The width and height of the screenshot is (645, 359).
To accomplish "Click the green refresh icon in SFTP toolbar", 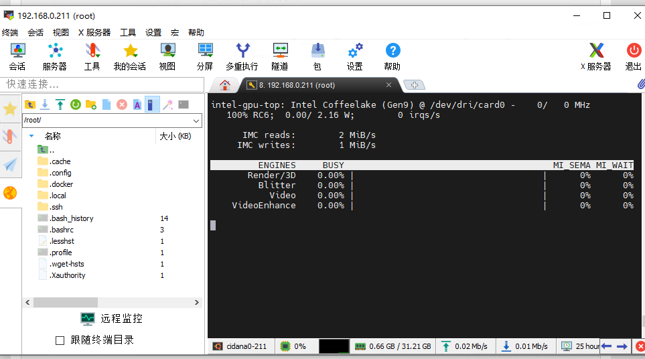I will point(76,104).
